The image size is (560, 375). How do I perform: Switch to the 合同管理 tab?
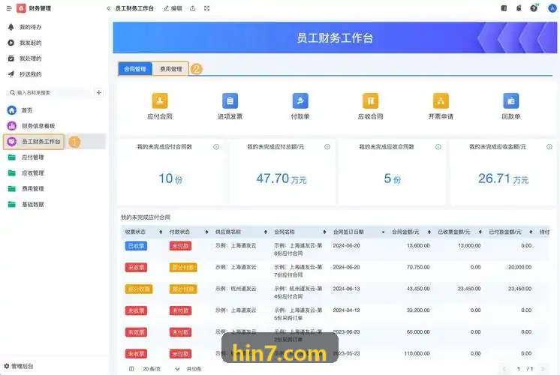point(135,69)
